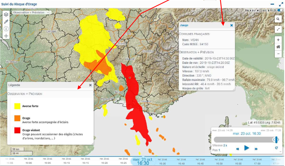Close the Jauge popup
Viewport: 285px width, 166px height.
click(x=232, y=25)
